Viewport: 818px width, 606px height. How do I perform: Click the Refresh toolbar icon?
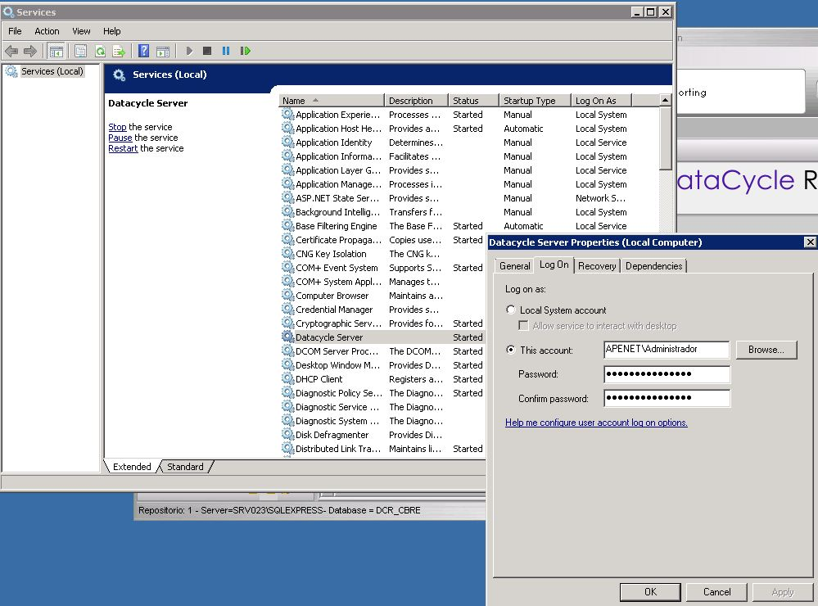[x=100, y=51]
